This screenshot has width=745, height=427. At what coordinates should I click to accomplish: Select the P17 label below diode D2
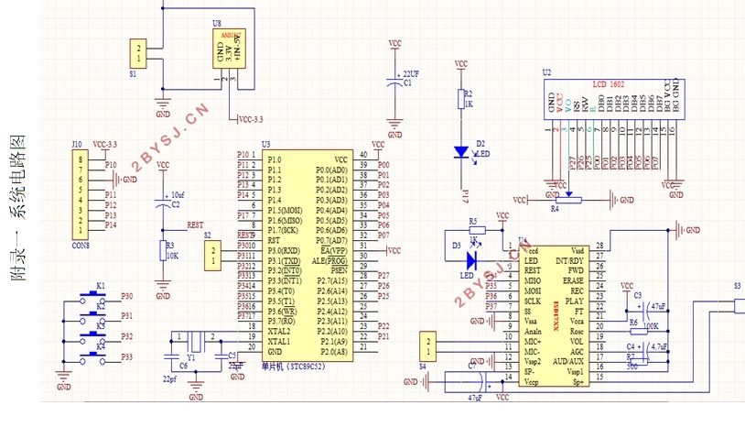(x=466, y=197)
